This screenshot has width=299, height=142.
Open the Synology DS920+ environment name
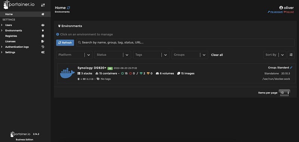tap(92, 68)
